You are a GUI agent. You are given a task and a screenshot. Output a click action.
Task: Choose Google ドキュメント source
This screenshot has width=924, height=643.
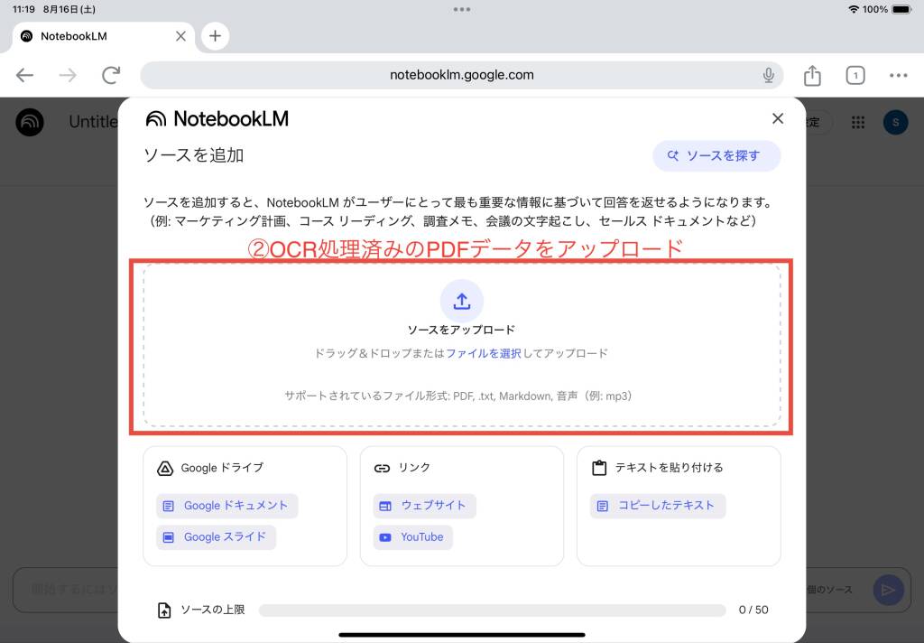click(x=226, y=506)
